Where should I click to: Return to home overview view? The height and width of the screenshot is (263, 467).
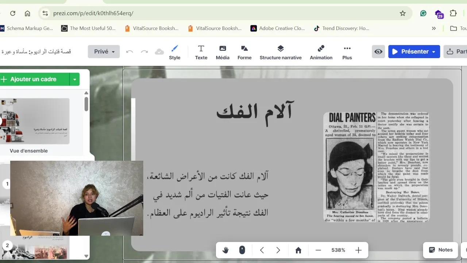[x=298, y=250]
